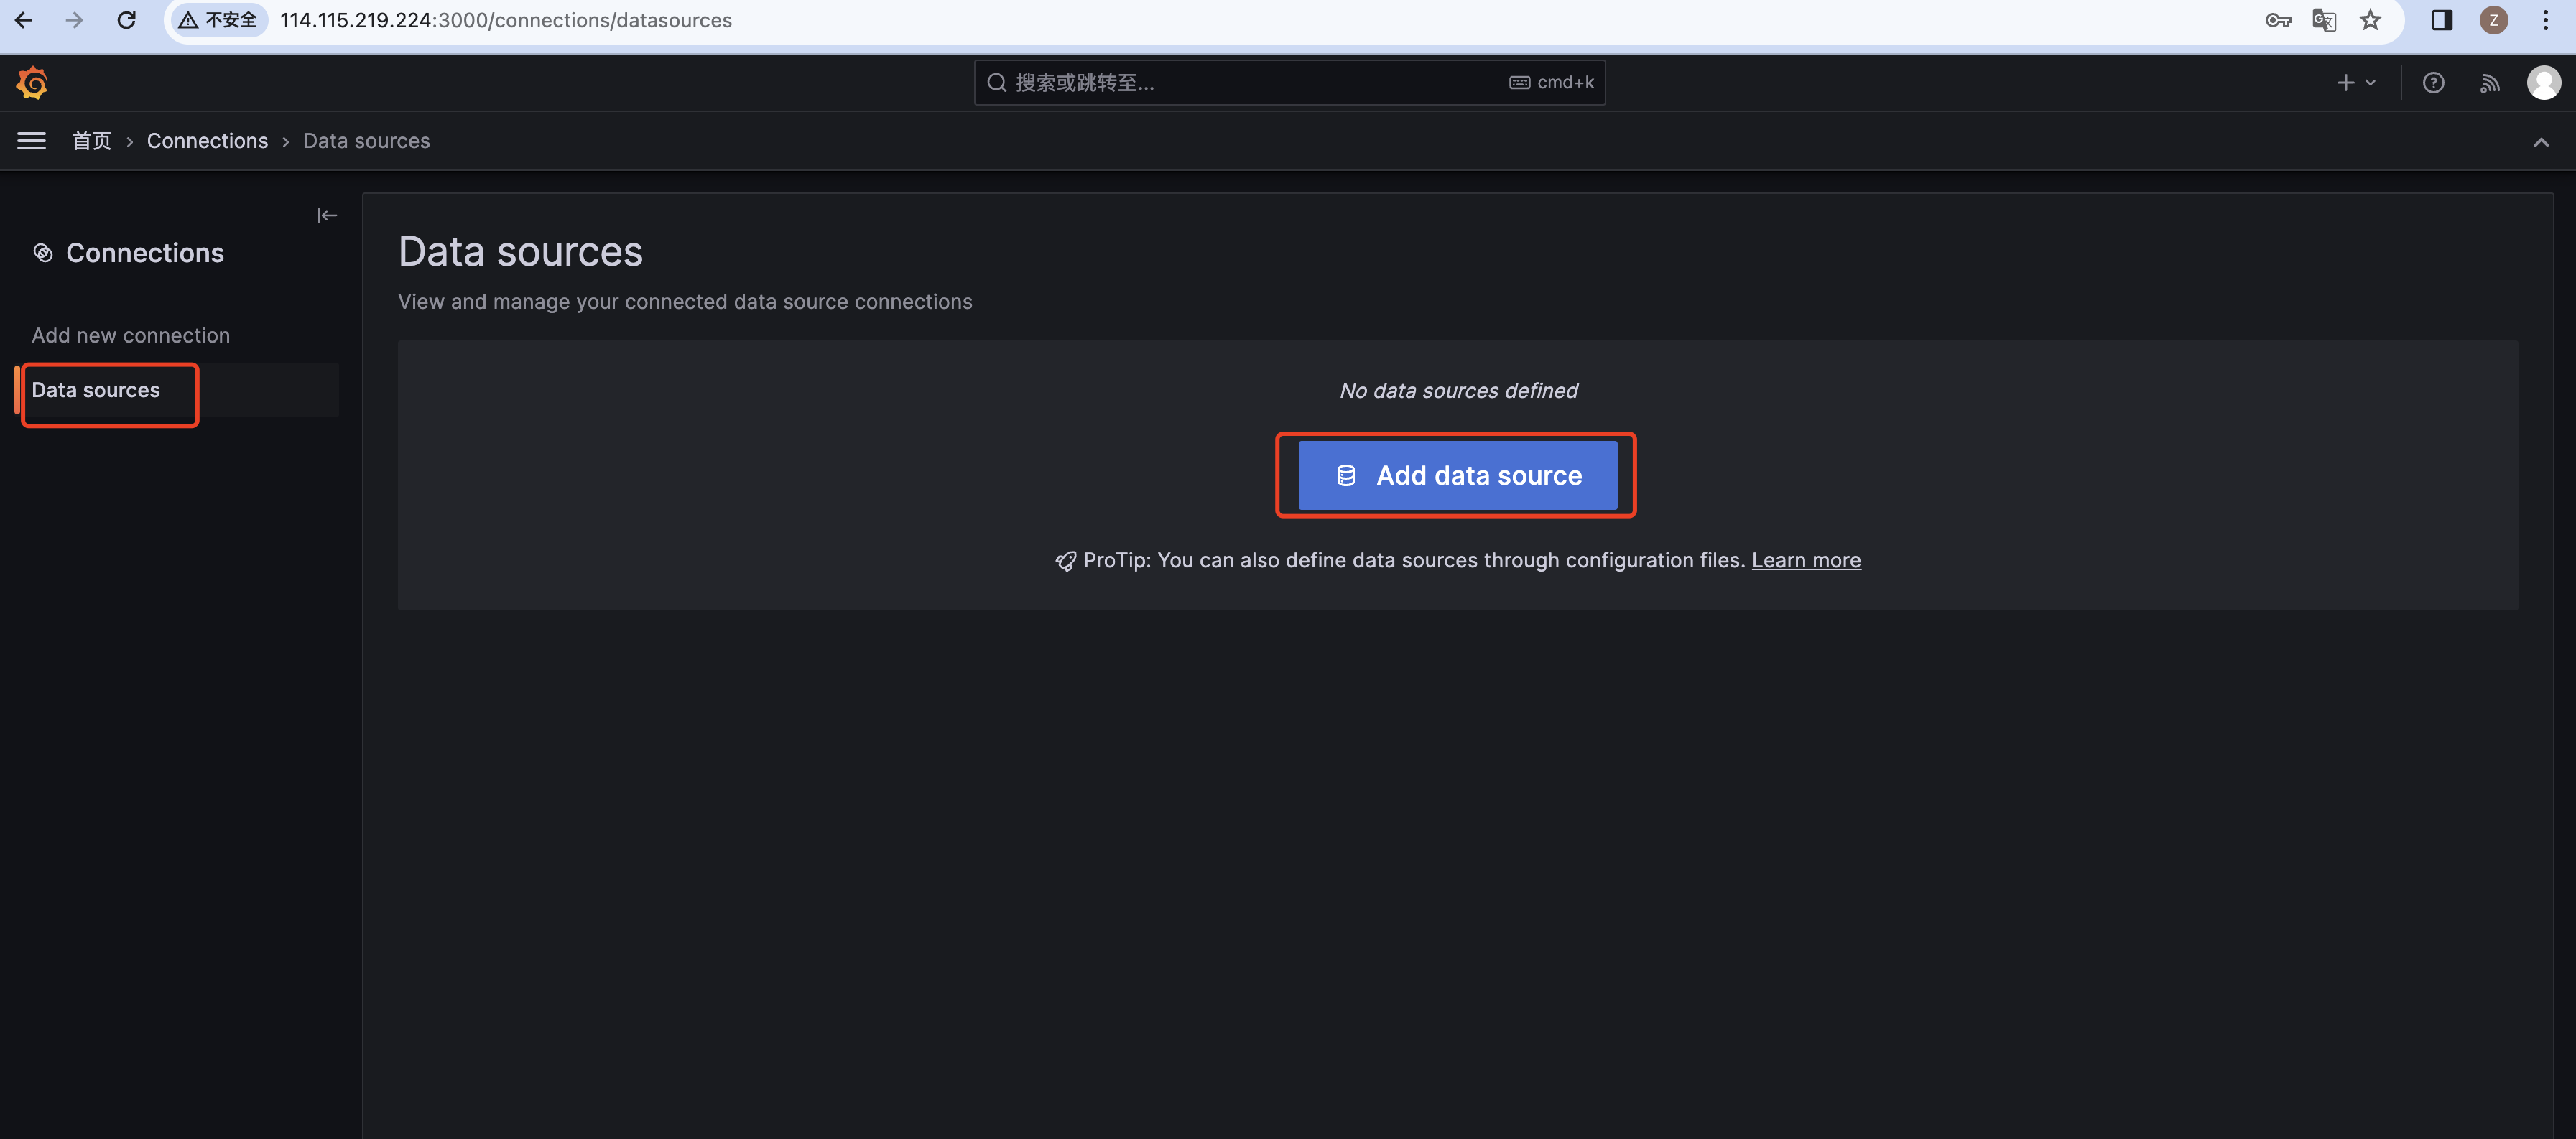The width and height of the screenshot is (2576, 1139).
Task: Select Data sources sidebar item
Action: [x=96, y=390]
